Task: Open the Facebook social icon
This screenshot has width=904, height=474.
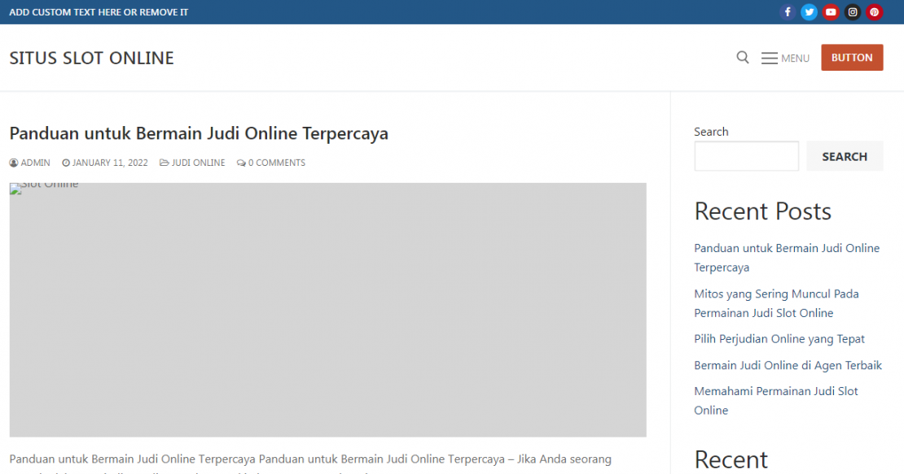Action: 787,12
